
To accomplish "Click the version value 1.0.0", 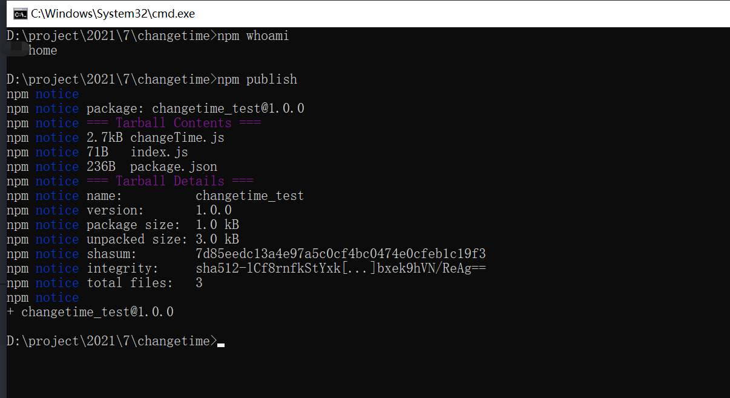I will point(214,211).
